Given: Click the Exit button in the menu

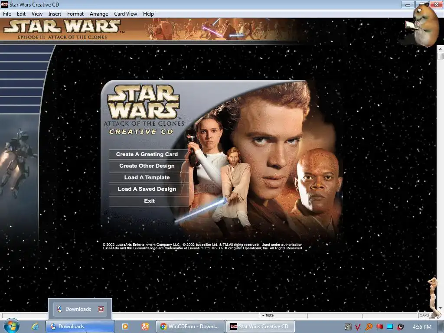Looking at the screenshot, I should coord(149,201).
